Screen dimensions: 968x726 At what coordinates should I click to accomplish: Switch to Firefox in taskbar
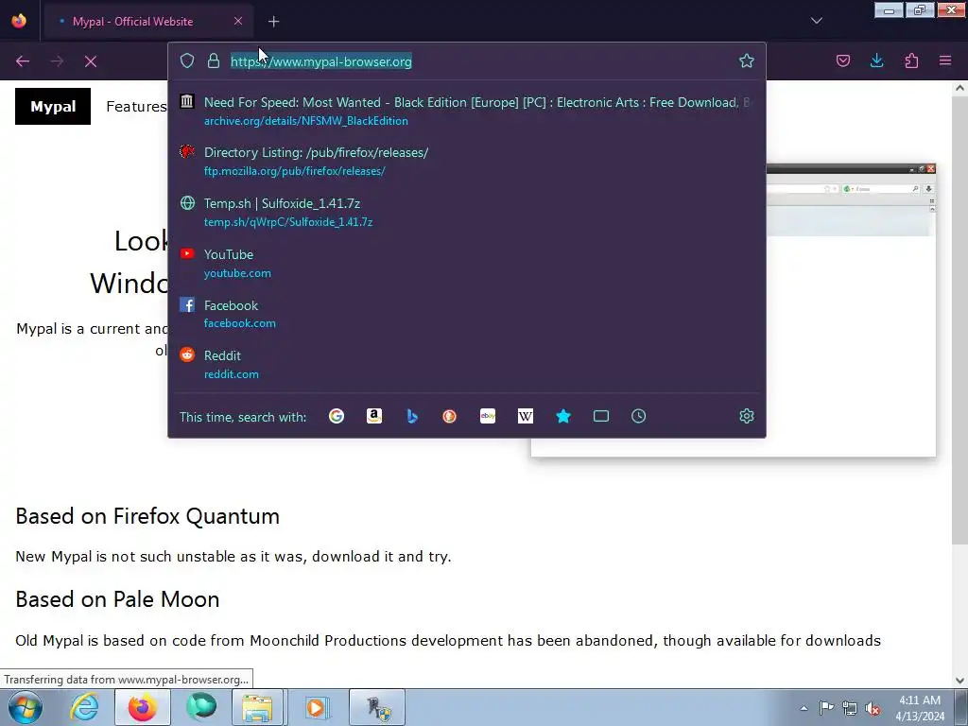pos(143,707)
